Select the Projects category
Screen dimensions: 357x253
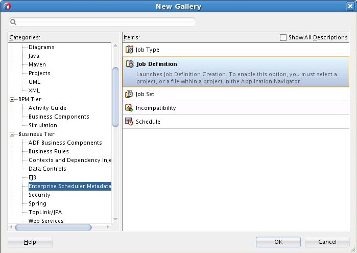click(x=39, y=73)
